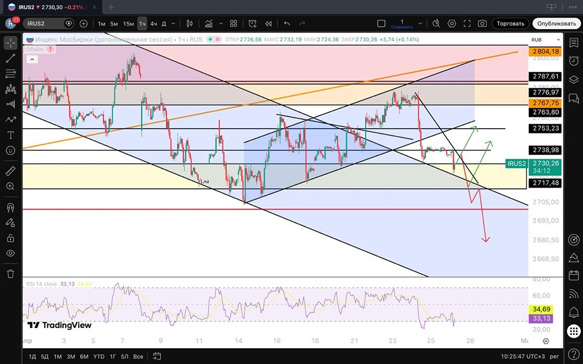Screen dimensions: 583x364
Task: Click the Опубликовать button
Action: (556, 23)
